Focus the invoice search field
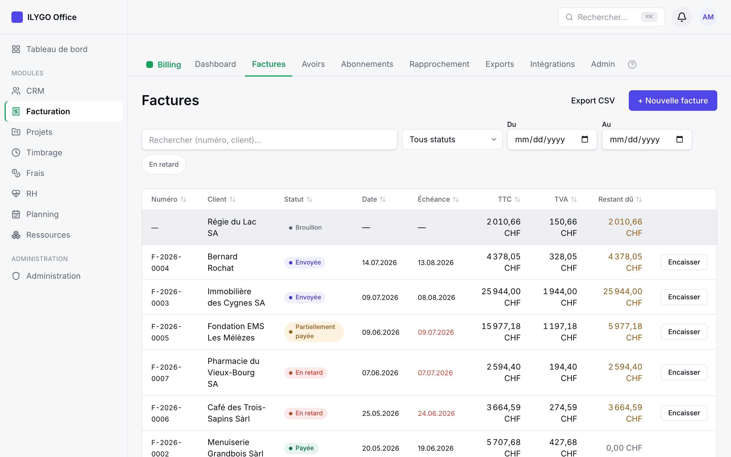731x457 pixels. click(x=270, y=140)
